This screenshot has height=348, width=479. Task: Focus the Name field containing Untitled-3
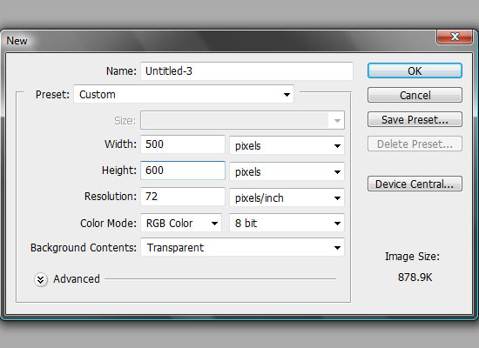point(246,71)
